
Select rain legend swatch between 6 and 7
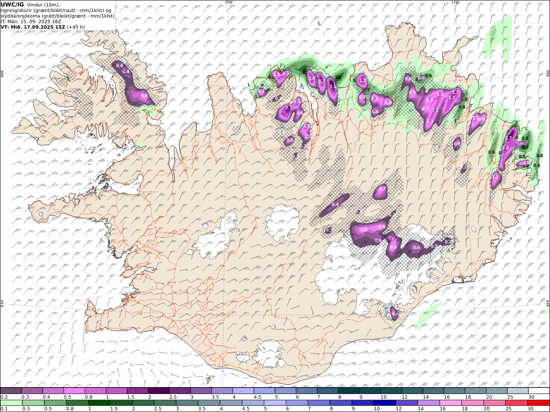tap(296, 403)
